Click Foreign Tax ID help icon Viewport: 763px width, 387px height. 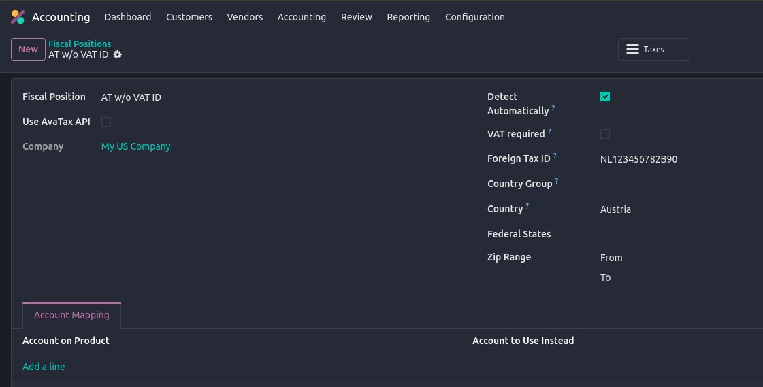pyautogui.click(x=555, y=156)
